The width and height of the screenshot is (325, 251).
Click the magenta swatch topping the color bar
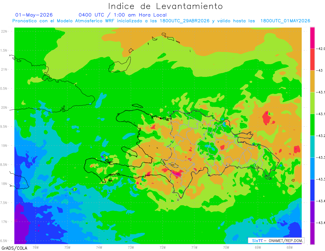click(312, 38)
